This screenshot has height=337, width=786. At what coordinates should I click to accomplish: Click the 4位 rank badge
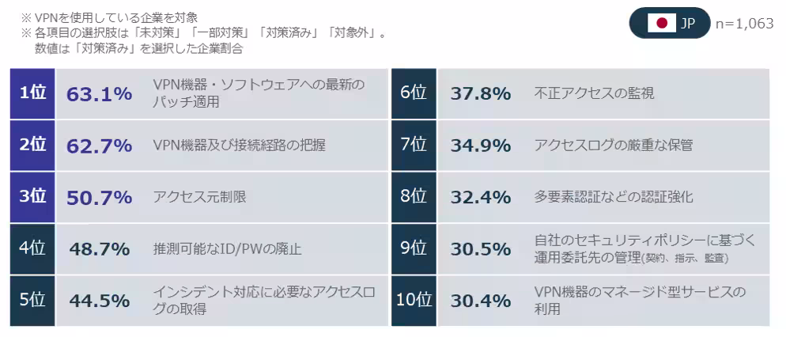[x=32, y=249]
